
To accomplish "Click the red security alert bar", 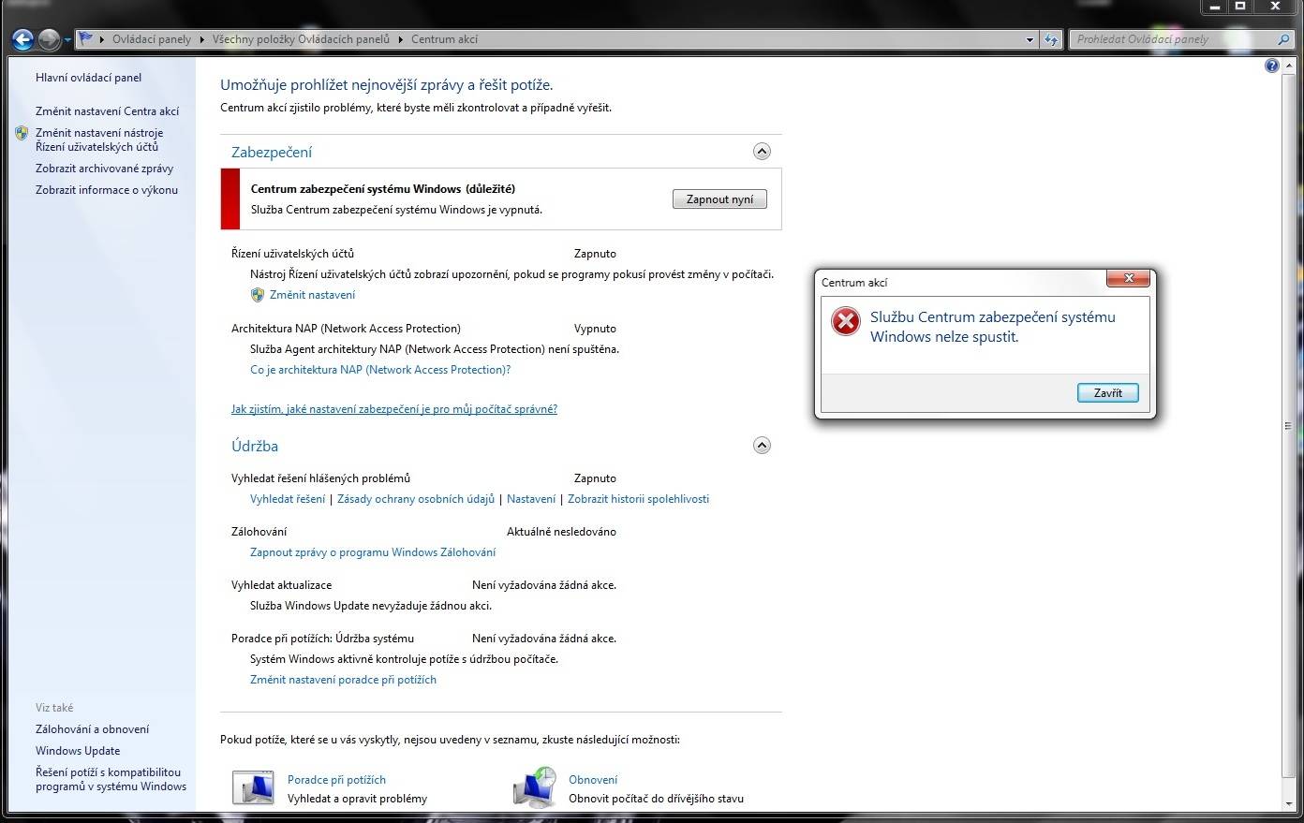I will pyautogui.click(x=230, y=199).
